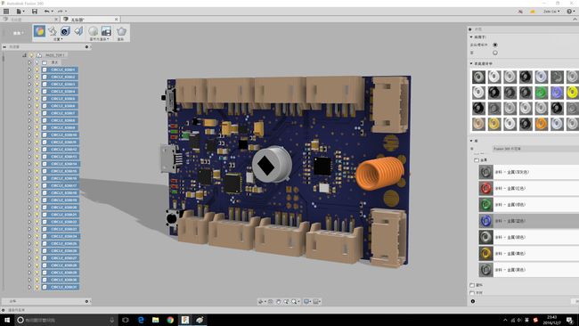Viewport: 579px width, 326px height.
Task: Collapse the browser panel header
Action: point(4,47)
